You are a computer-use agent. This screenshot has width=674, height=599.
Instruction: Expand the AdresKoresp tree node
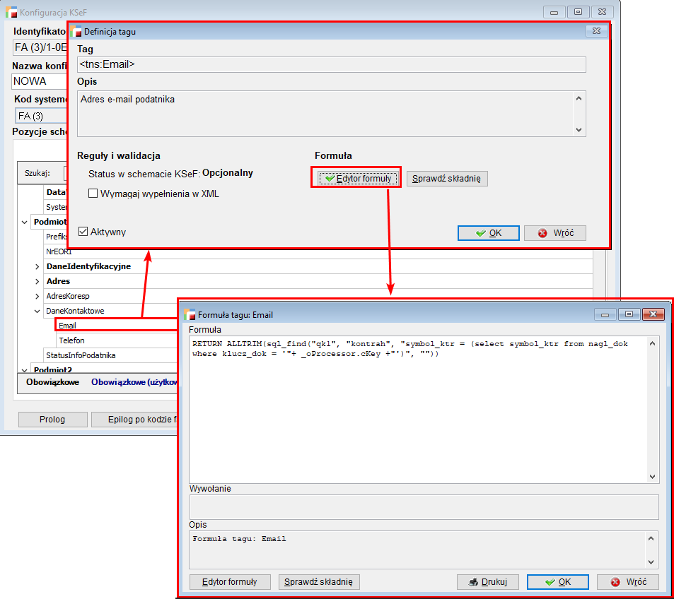[37, 296]
